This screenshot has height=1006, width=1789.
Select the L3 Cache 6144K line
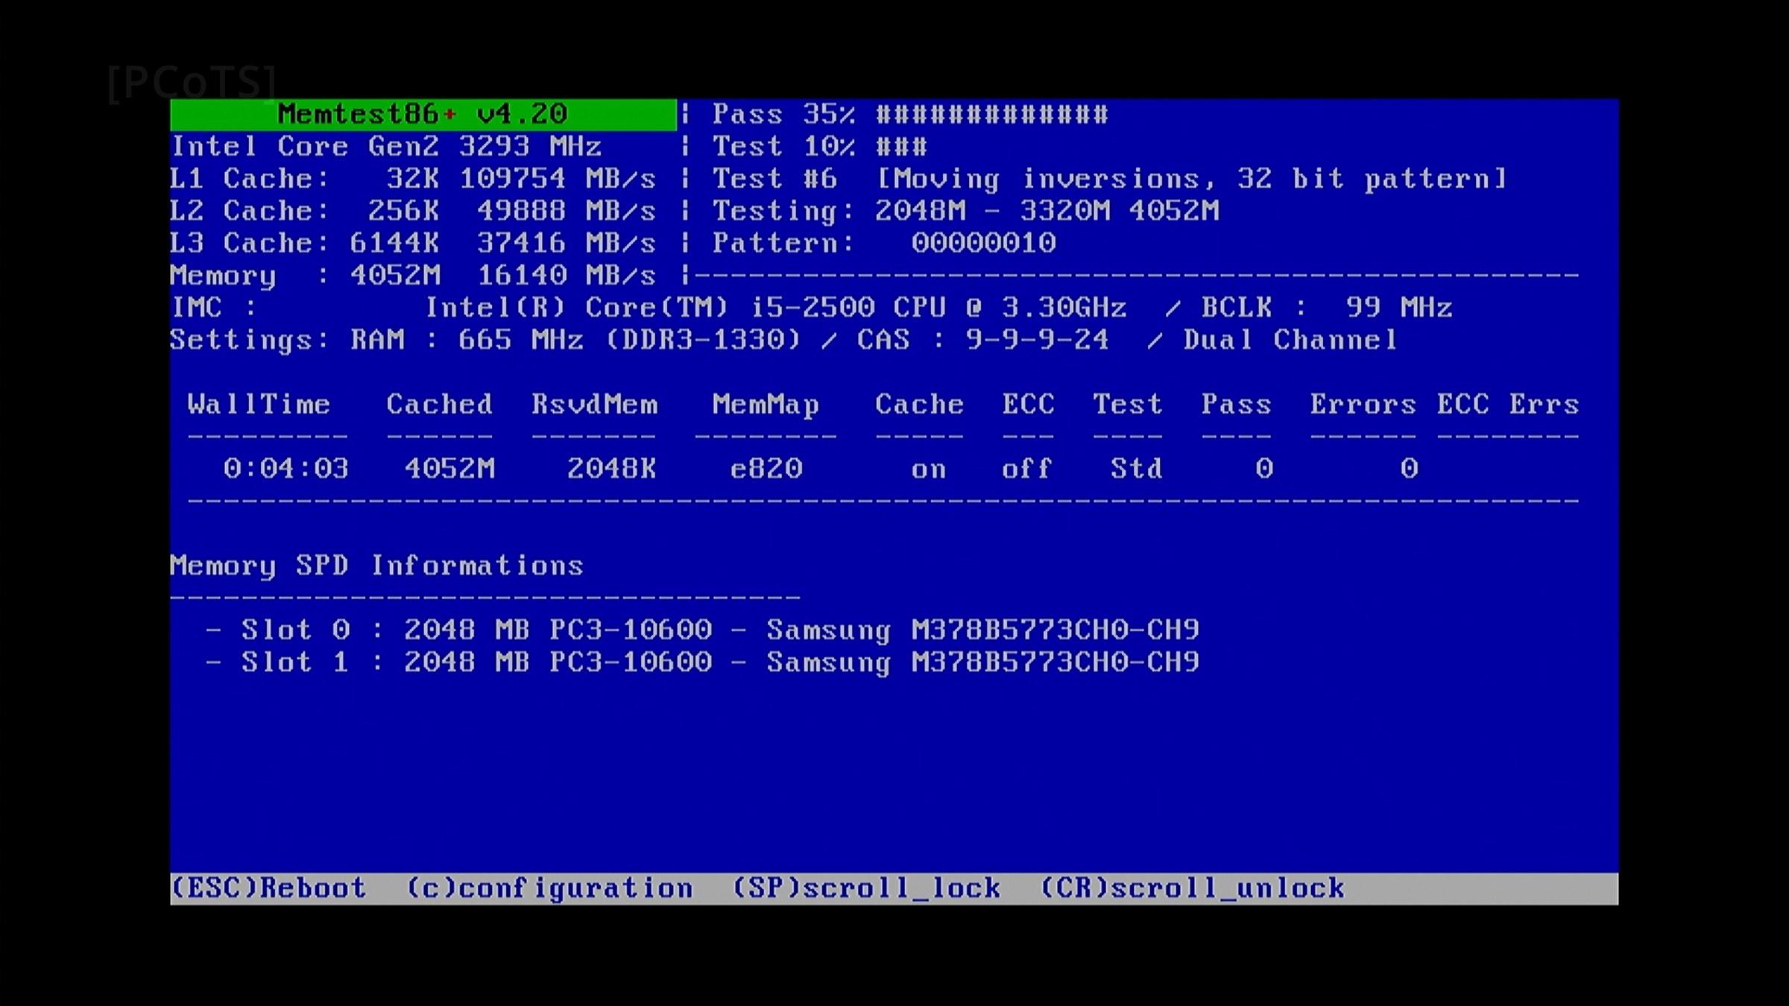pyautogui.click(x=413, y=243)
